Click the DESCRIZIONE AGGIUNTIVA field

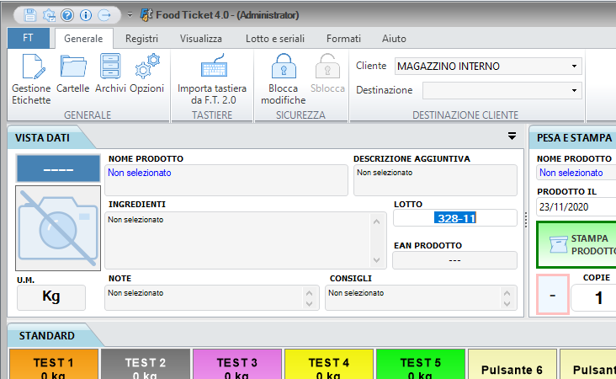[x=435, y=180]
